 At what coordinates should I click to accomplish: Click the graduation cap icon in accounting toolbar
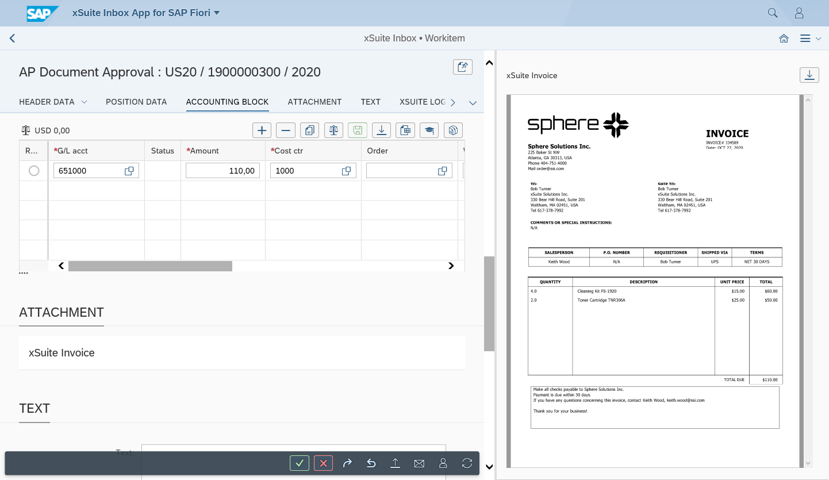pyautogui.click(x=429, y=130)
